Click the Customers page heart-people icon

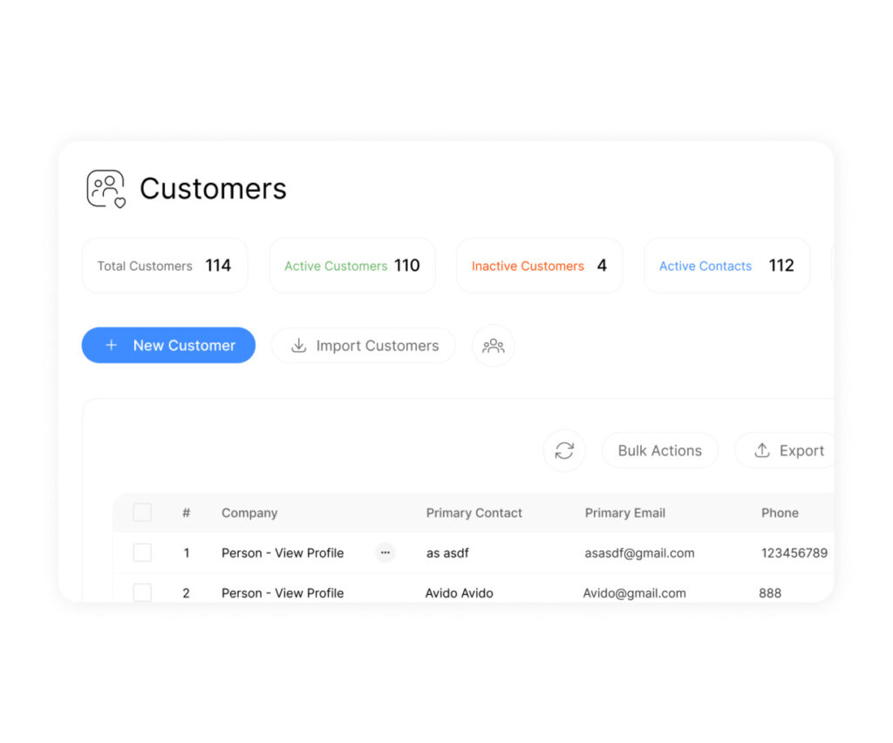click(x=106, y=189)
